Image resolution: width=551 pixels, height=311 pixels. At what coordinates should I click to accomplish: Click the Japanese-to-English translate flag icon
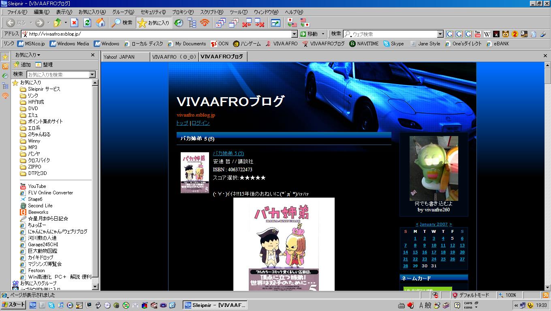point(292,23)
